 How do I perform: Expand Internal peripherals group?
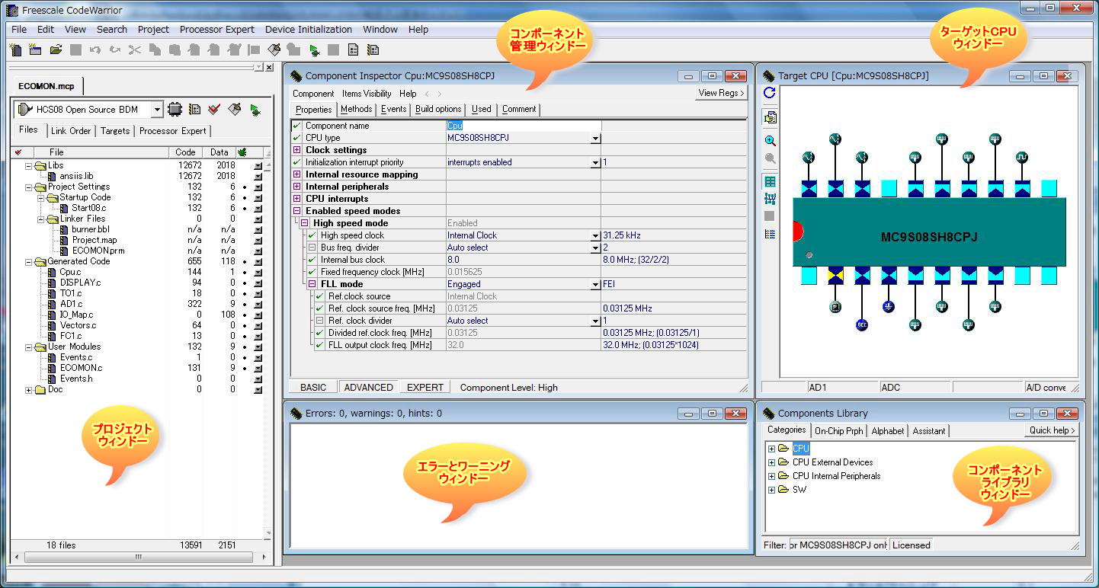coord(297,187)
